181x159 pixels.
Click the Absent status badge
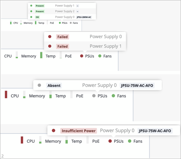(54, 85)
